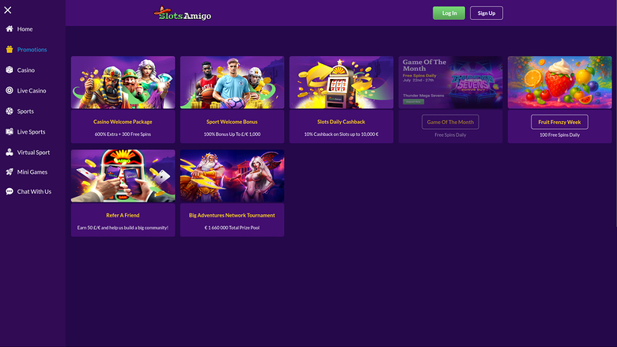Open the Sport Welcome Bonus title link
The height and width of the screenshot is (347, 617).
click(232, 122)
